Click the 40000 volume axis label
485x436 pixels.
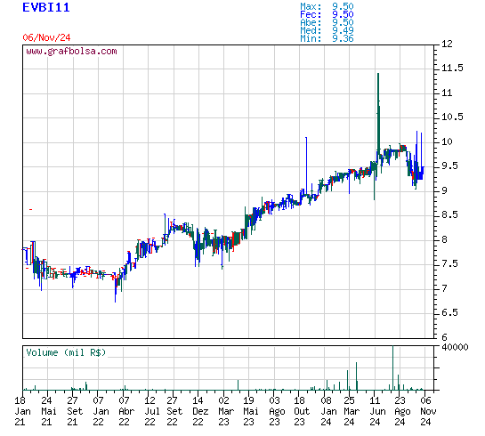click(455, 347)
